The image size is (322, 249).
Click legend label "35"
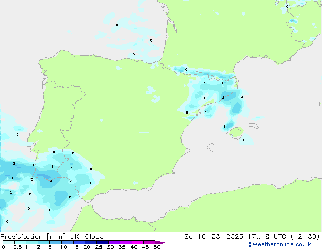click(122, 247)
